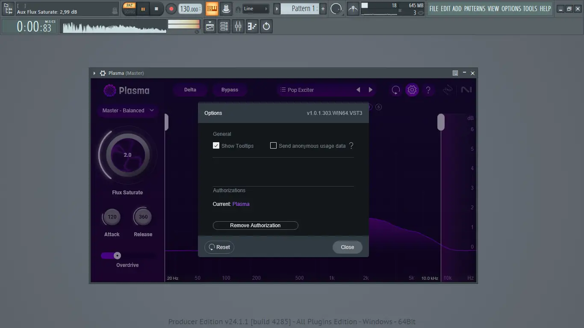Click the CPU and memory usage panel

(x=393, y=9)
